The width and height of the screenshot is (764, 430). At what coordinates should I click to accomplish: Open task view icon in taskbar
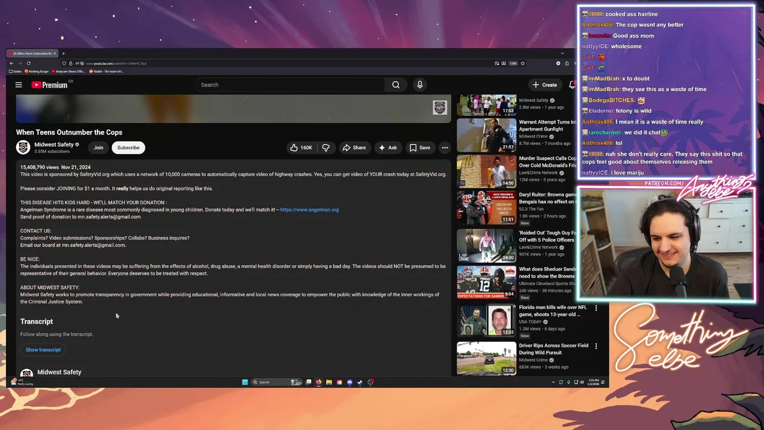[x=309, y=382]
